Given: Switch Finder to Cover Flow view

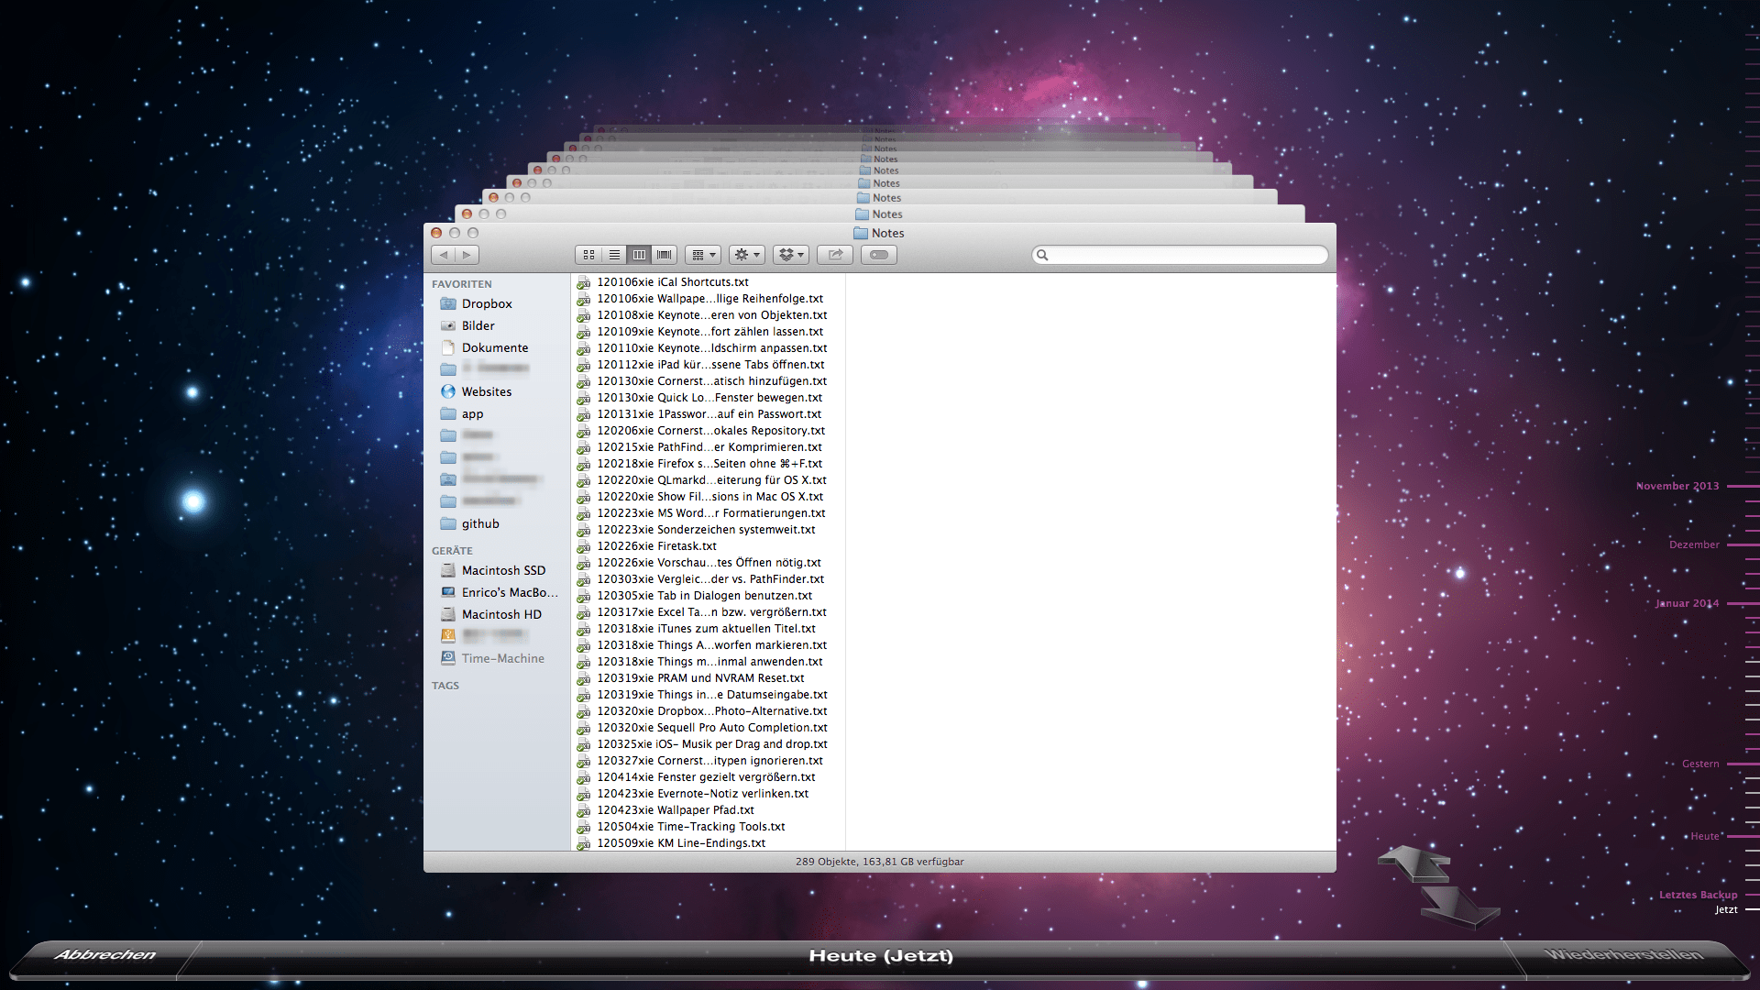Looking at the screenshot, I should (665, 255).
